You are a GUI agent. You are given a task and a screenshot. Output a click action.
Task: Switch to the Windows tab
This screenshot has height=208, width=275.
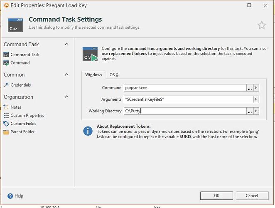93,75
